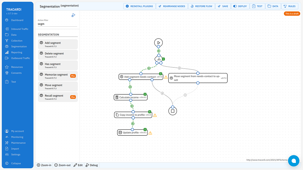Click Rearrange Nodes in toolbar
Screen dimensions: 303x170
172,6
